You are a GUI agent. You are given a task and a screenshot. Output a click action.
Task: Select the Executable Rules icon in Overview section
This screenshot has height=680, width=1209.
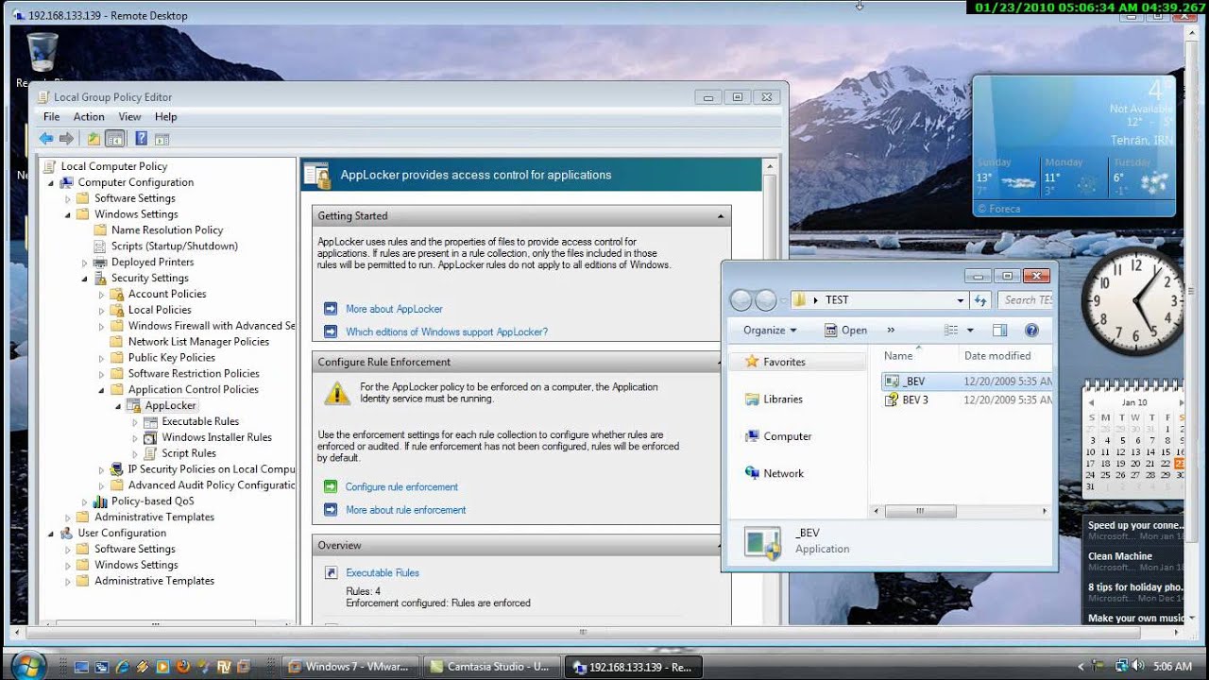tap(330, 572)
